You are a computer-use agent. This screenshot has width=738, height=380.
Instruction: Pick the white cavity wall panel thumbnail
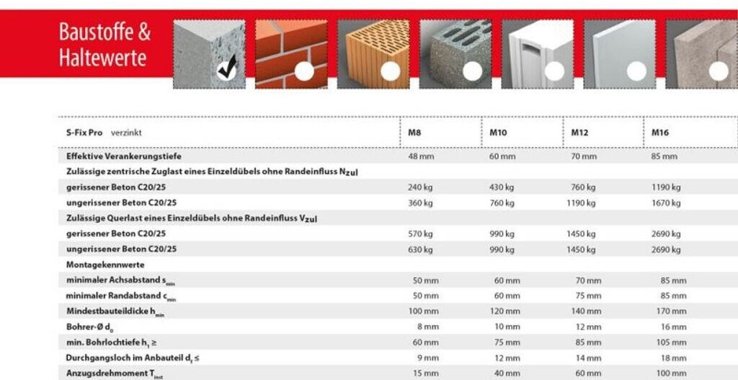537,54
